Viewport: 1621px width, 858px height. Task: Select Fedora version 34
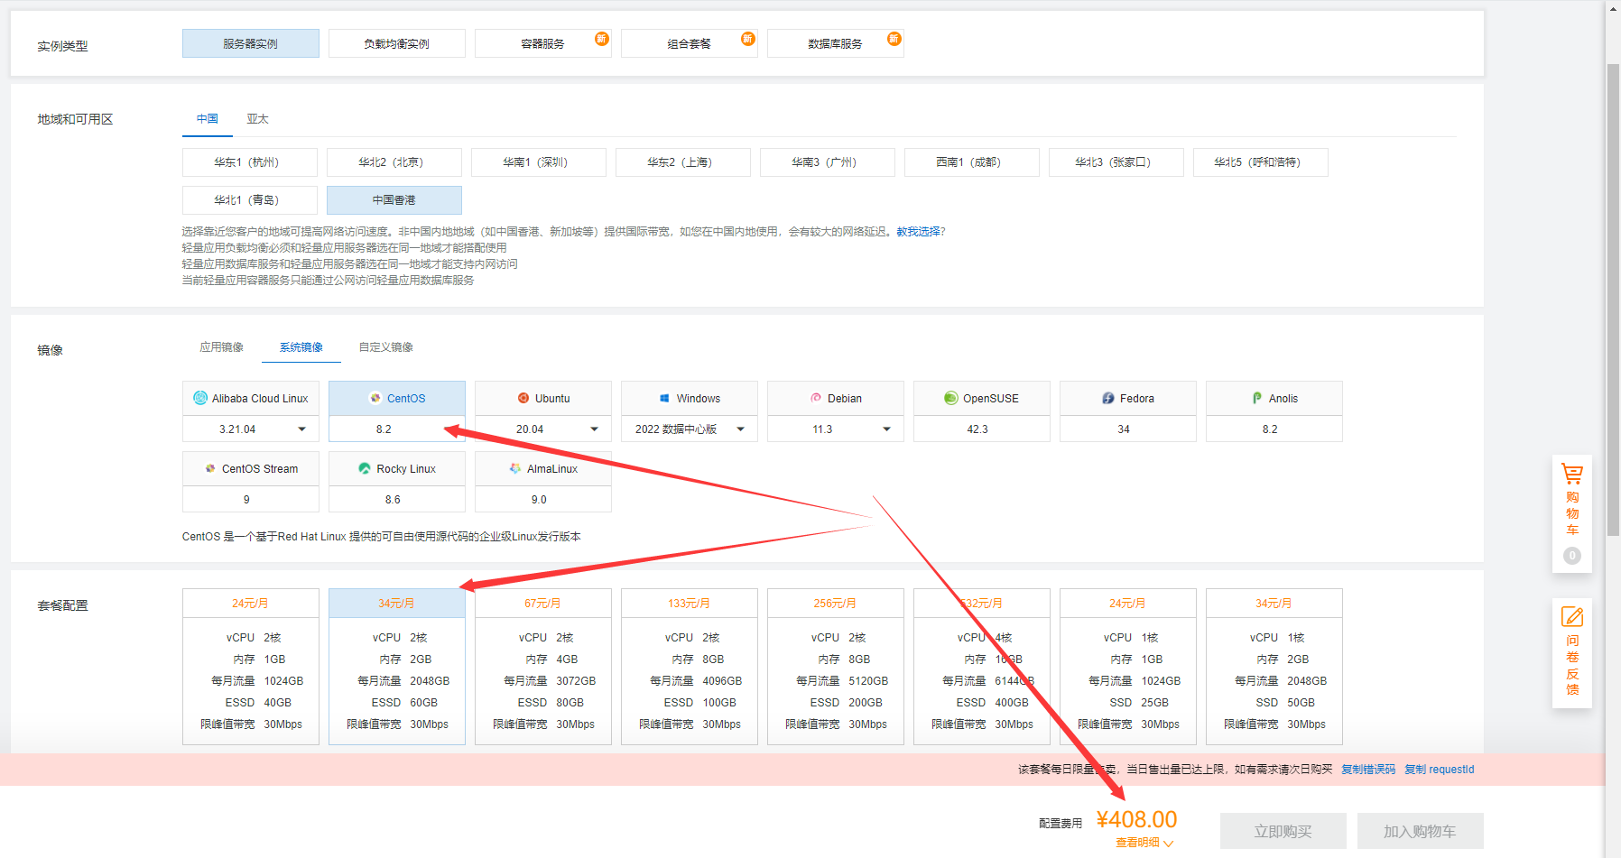pyautogui.click(x=1128, y=429)
